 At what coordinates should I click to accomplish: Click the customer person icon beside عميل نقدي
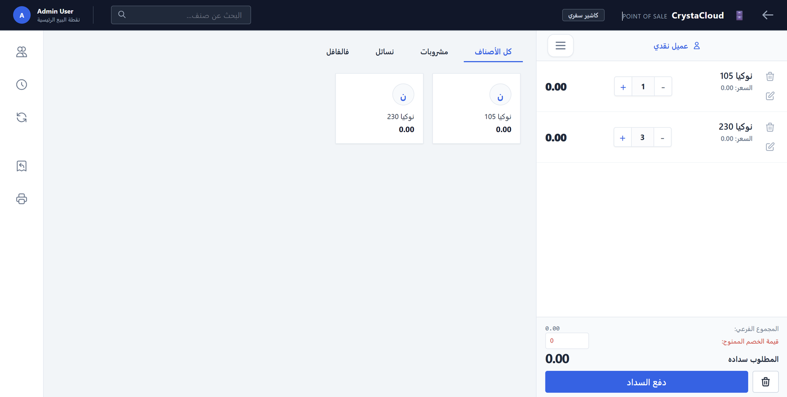(696, 46)
